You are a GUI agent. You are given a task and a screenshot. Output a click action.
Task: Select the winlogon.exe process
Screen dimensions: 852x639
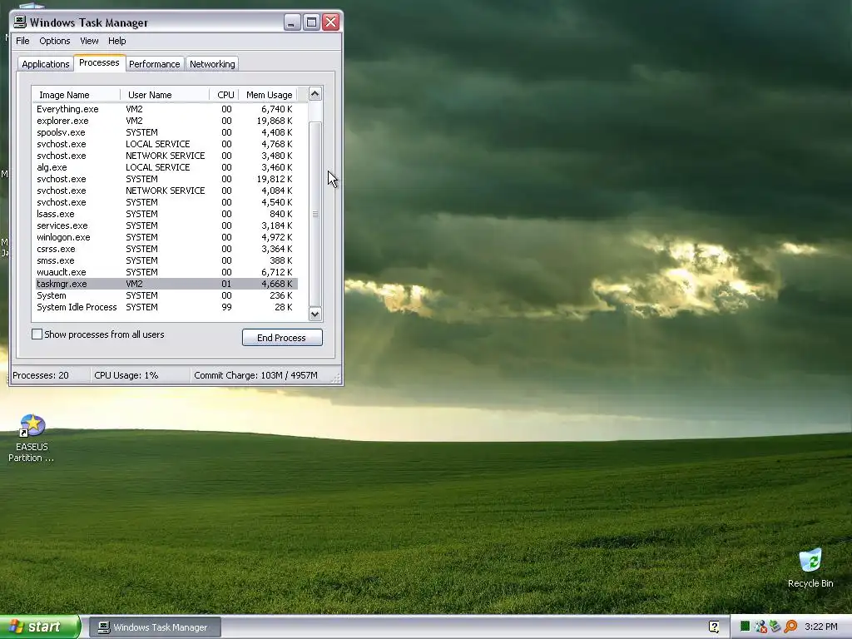pos(166,237)
